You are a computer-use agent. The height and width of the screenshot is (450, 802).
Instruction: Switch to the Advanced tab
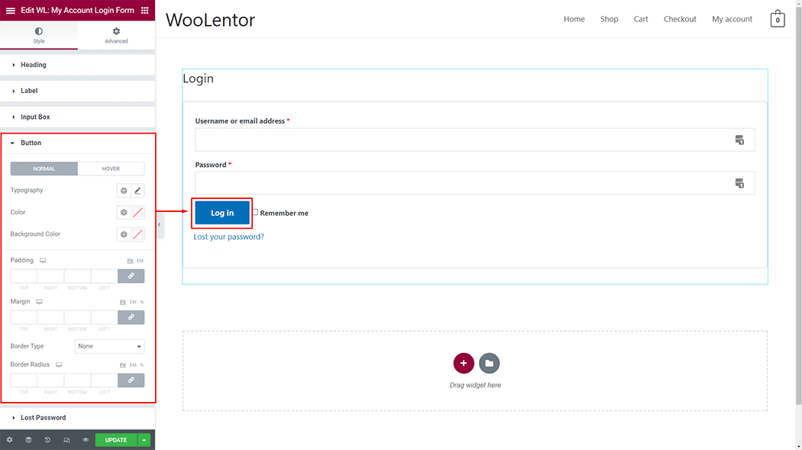point(116,36)
